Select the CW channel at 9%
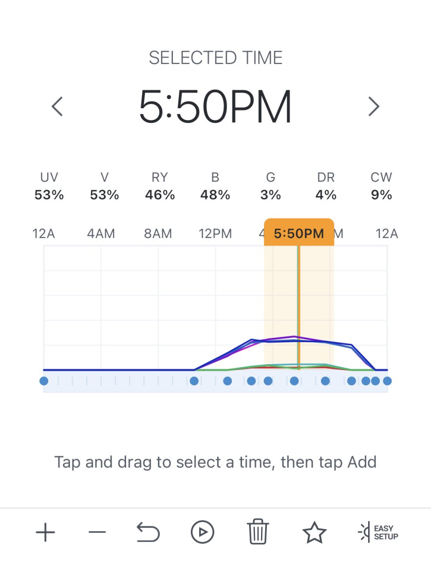431x585 pixels. (381, 186)
